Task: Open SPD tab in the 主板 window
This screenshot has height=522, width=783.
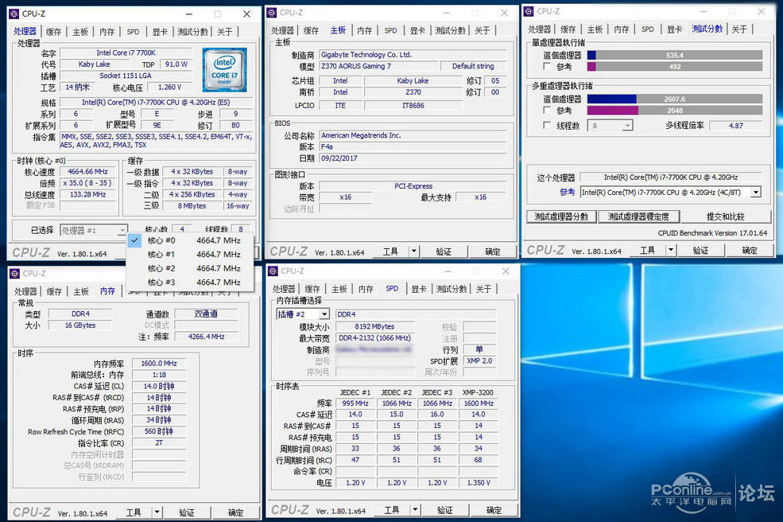Action: tap(390, 30)
